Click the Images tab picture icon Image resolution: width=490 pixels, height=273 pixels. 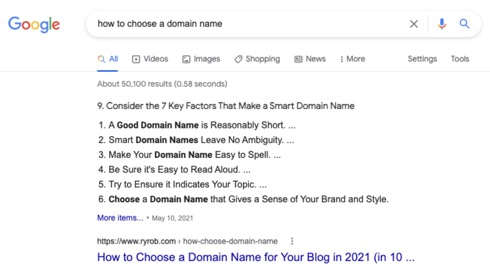[186, 59]
